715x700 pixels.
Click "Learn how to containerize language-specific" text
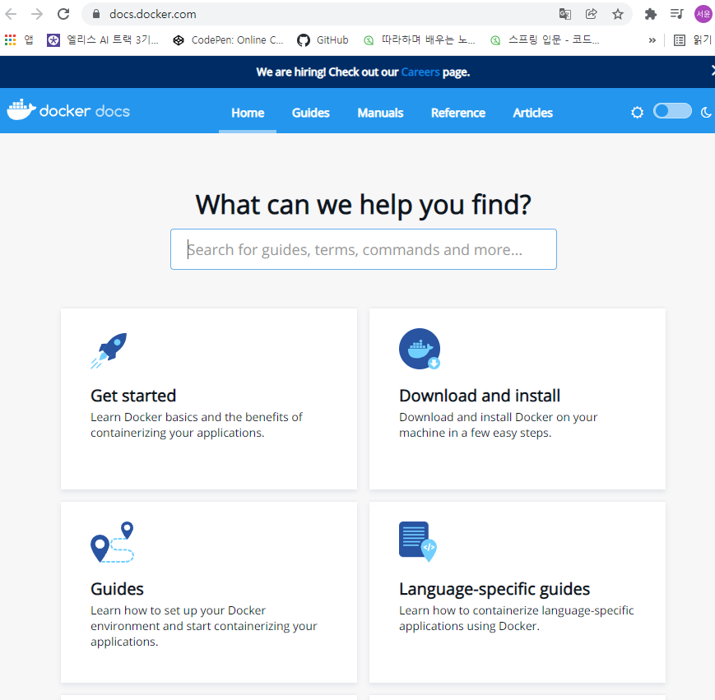tap(516, 610)
